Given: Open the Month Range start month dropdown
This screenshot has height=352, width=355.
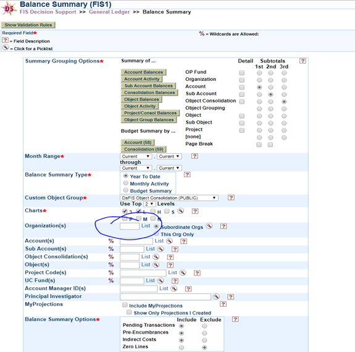Looking at the screenshot, I should [136, 156].
